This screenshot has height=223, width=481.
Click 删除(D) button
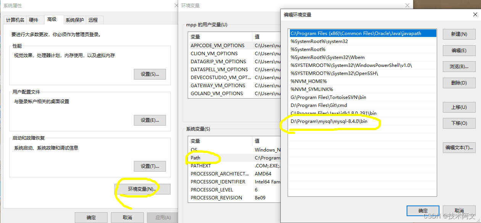459,83
